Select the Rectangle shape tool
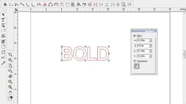The image size is (186, 104). coord(3,31)
